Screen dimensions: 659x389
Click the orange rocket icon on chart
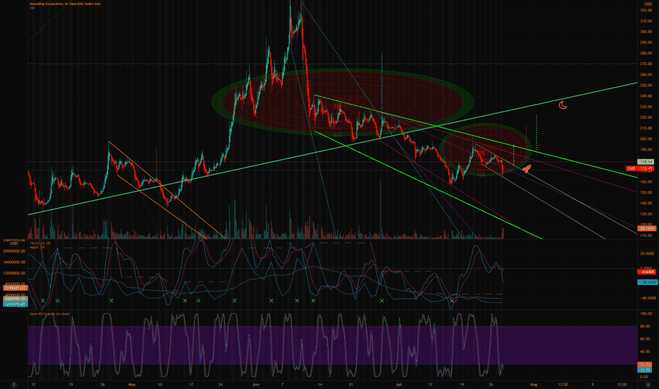(527, 169)
